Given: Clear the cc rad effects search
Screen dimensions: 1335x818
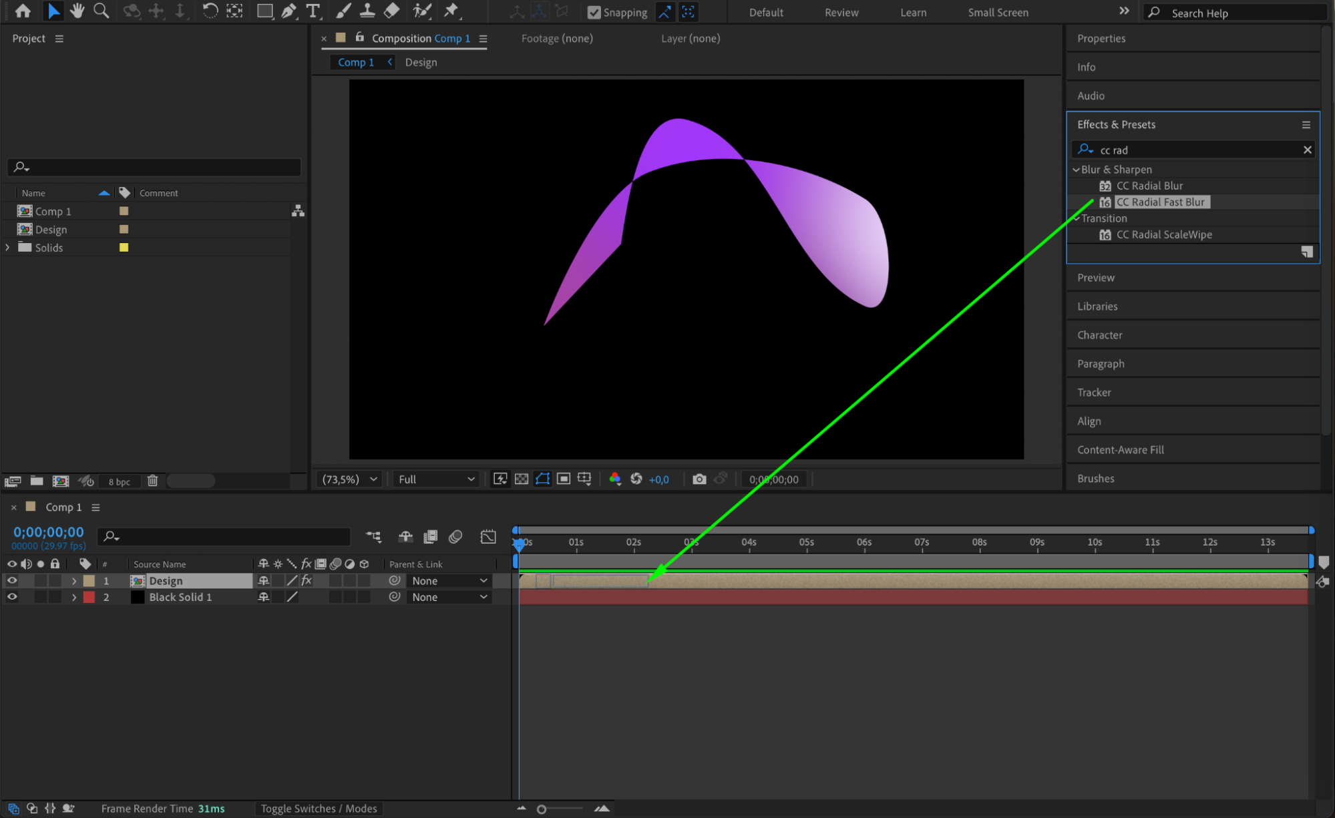Looking at the screenshot, I should point(1307,150).
